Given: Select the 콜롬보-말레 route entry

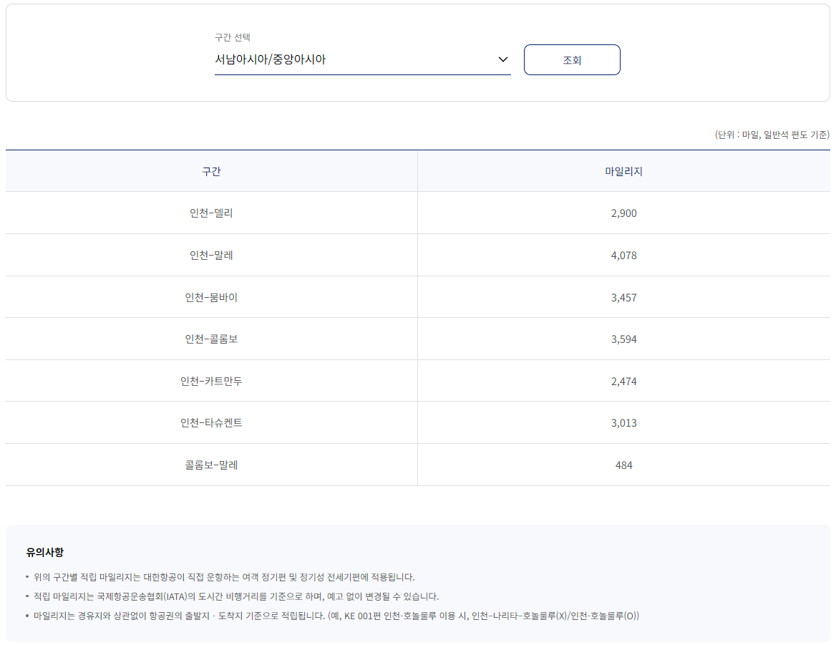Looking at the screenshot, I should click(x=211, y=464).
